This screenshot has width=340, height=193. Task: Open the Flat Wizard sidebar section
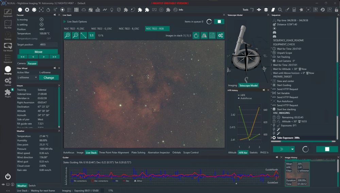coord(8,47)
